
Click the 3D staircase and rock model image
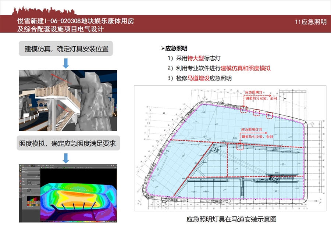pos(68,101)
